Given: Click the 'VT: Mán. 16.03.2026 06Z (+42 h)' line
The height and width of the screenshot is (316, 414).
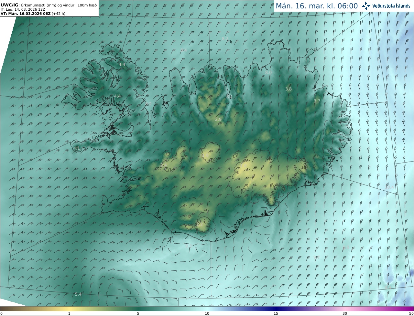Looking at the screenshot, I should coord(33,14).
